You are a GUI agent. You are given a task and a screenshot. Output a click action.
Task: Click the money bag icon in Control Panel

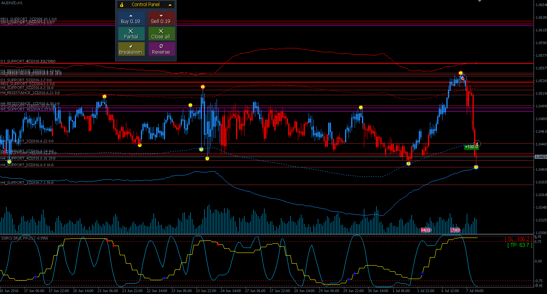122,5
